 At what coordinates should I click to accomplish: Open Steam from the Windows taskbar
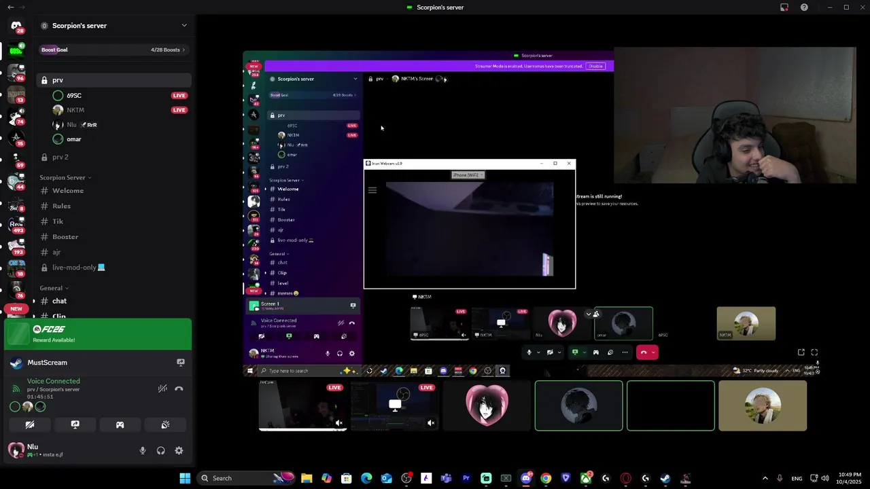pyautogui.click(x=665, y=478)
